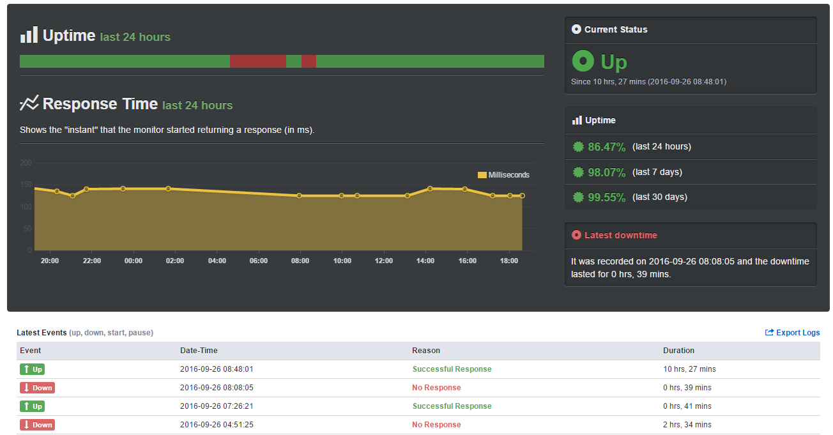Viewport: 833px width, 435px height.
Task: Click the Down badge for 08:08:05 event
Action: (37, 388)
